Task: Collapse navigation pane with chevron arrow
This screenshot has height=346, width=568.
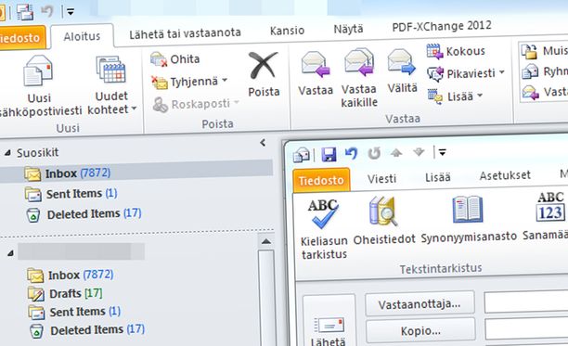Action: click(x=263, y=143)
